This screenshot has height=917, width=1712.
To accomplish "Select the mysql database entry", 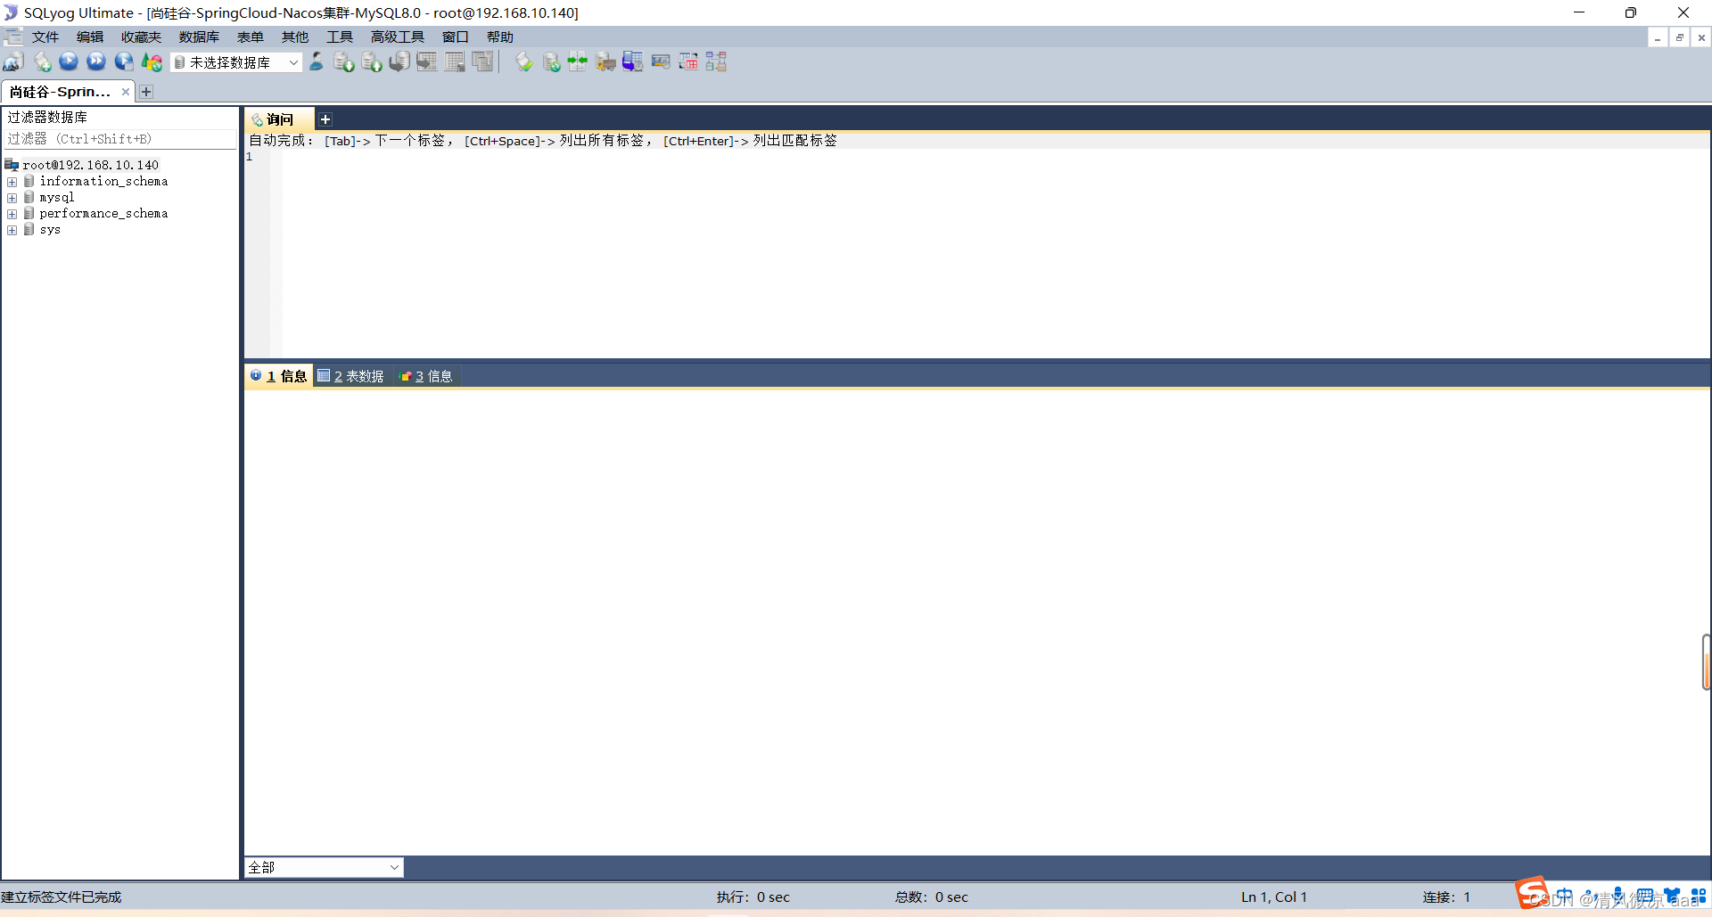I will click(x=57, y=197).
